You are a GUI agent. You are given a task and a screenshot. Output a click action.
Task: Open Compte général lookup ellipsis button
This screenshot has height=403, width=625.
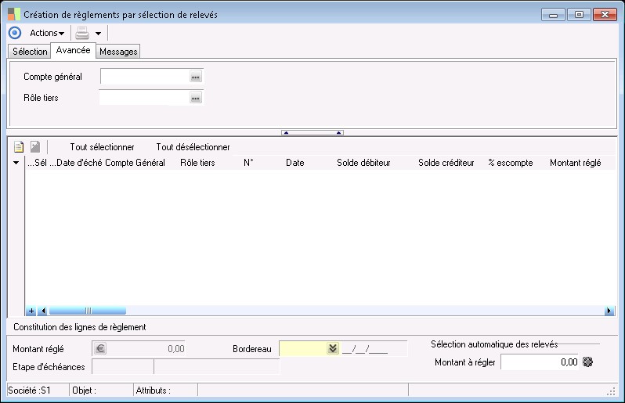[x=196, y=77]
